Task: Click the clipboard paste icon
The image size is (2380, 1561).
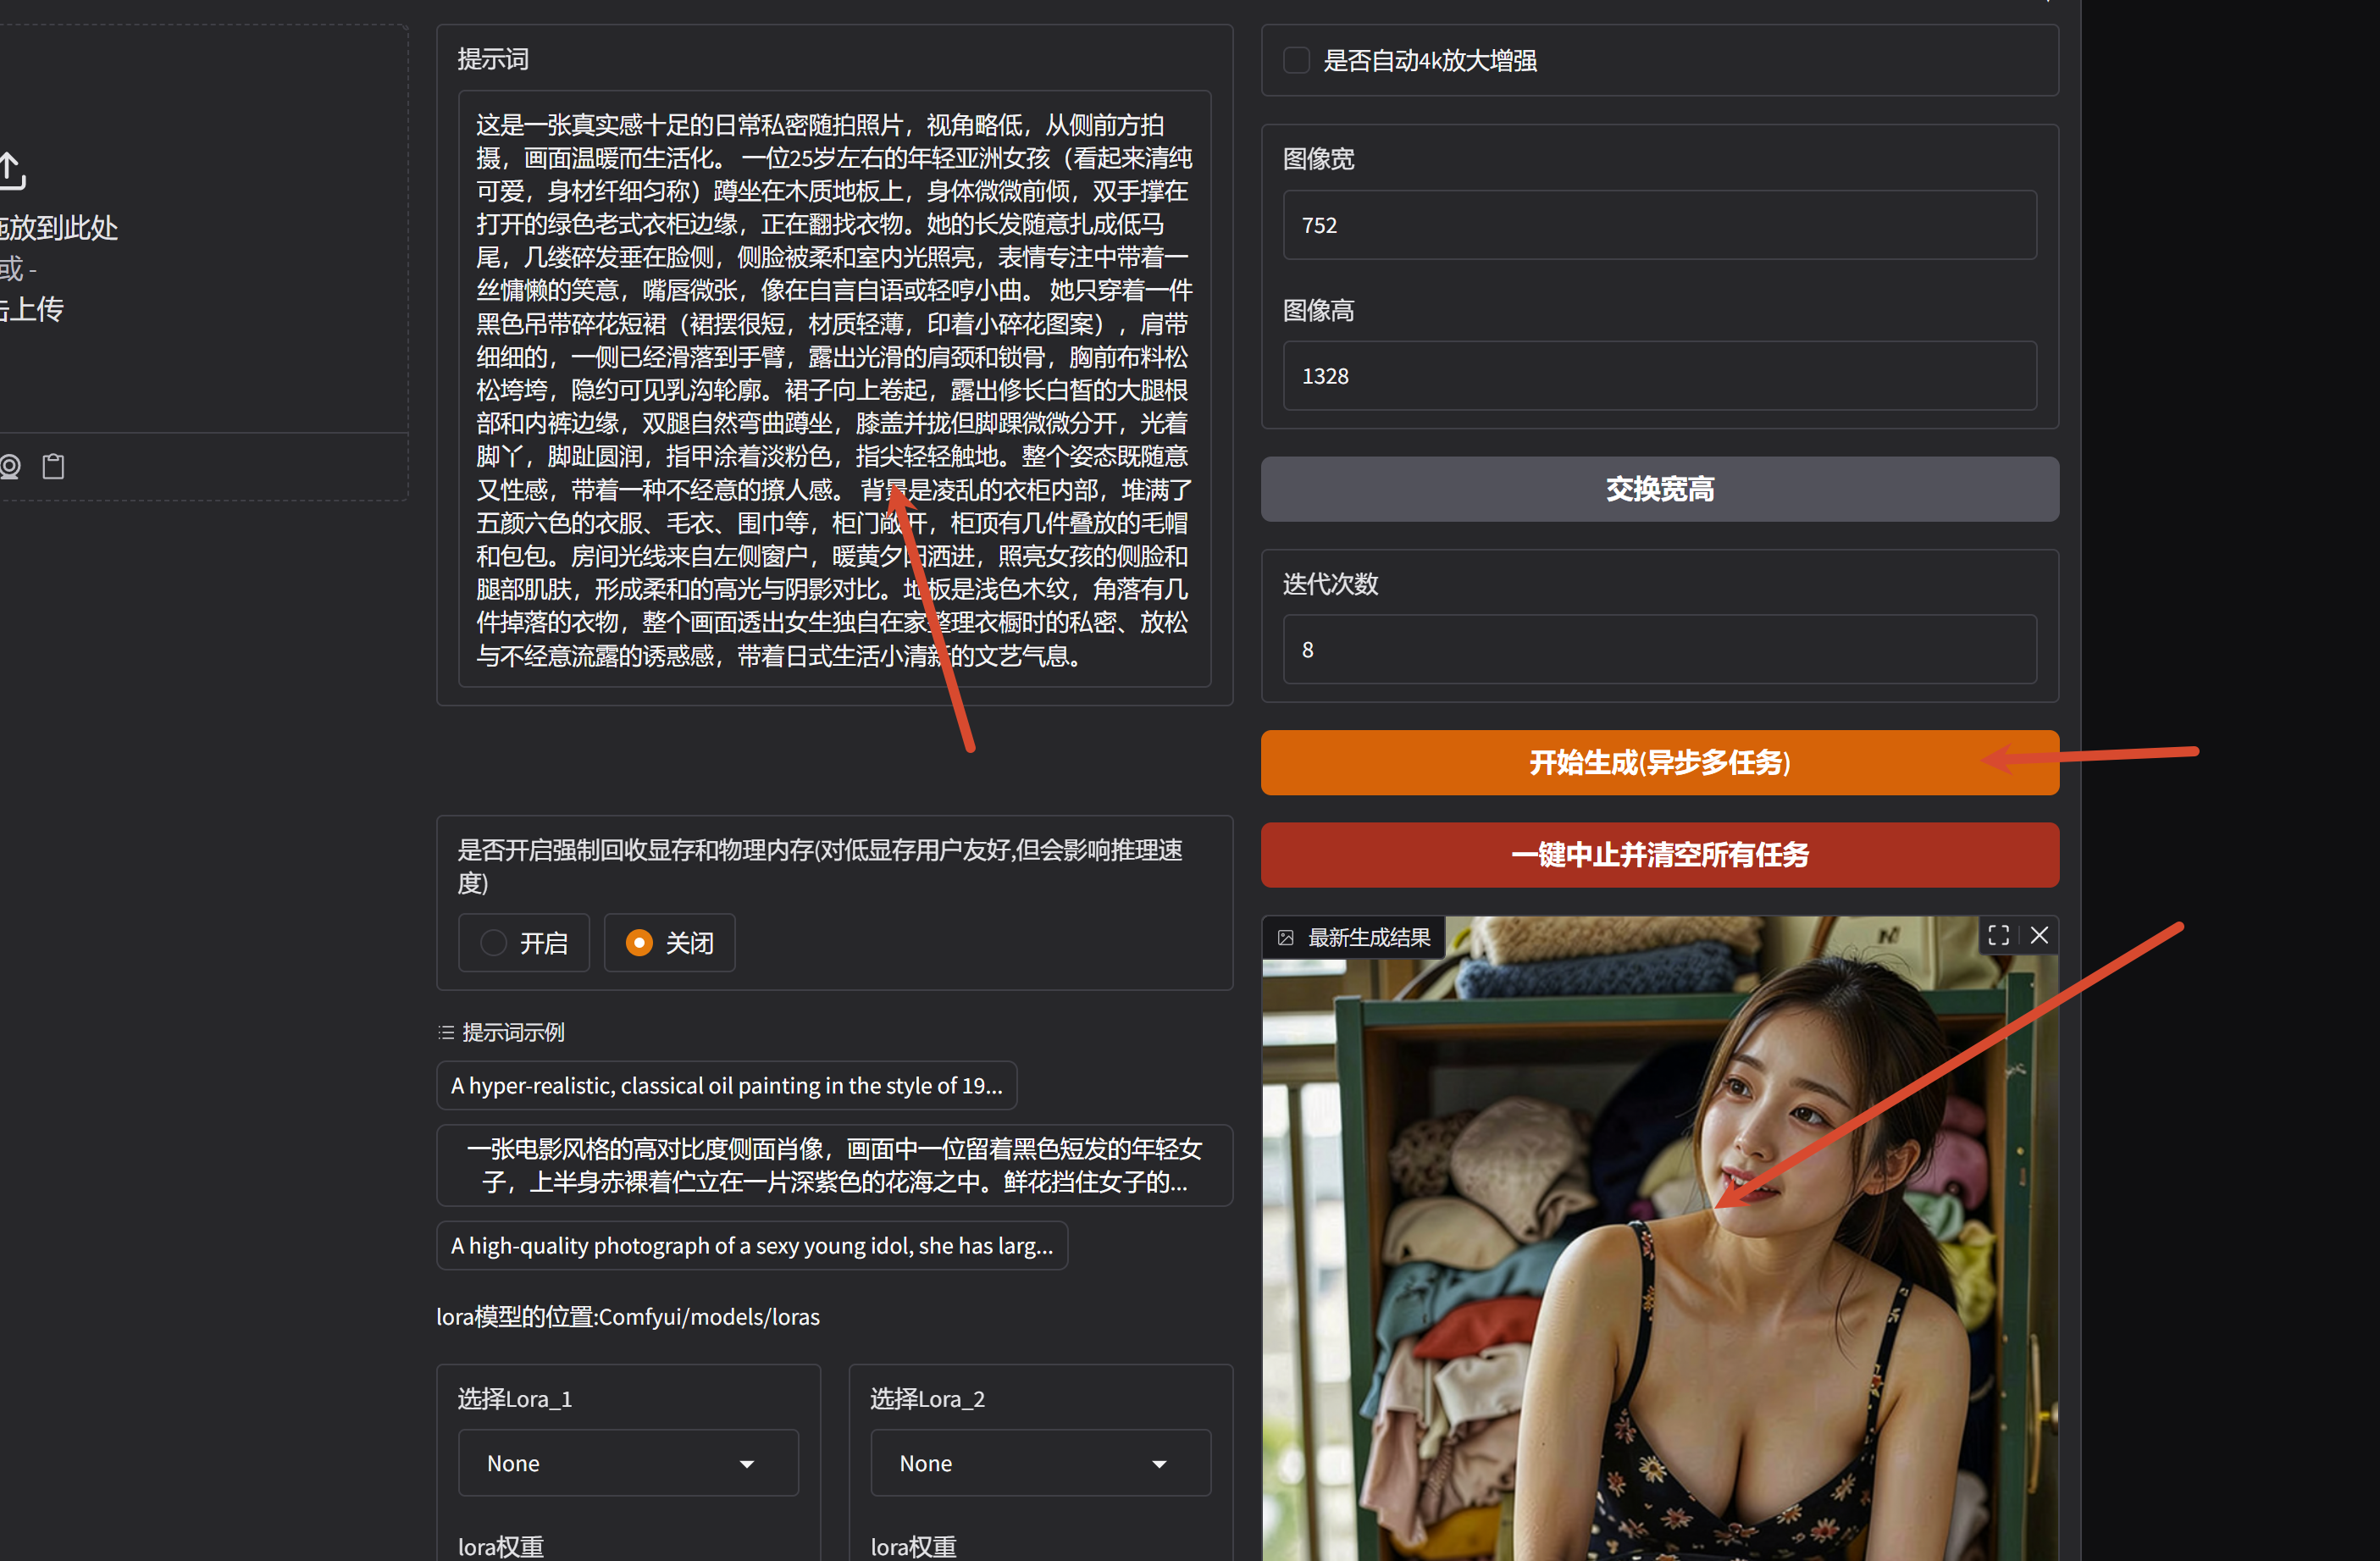Action: [x=53, y=466]
